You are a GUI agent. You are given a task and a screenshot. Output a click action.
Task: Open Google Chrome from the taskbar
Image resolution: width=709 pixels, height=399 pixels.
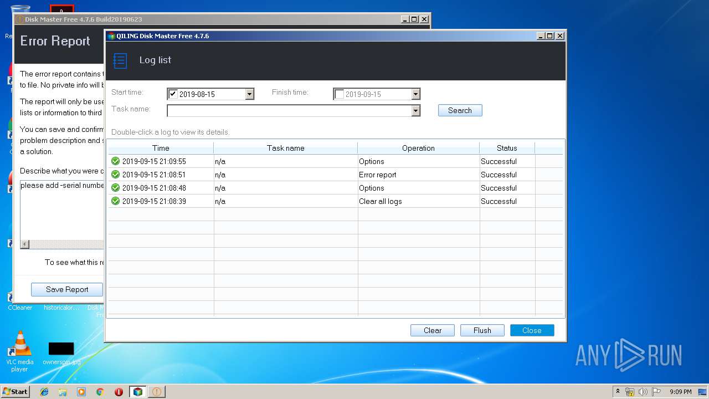100,392
